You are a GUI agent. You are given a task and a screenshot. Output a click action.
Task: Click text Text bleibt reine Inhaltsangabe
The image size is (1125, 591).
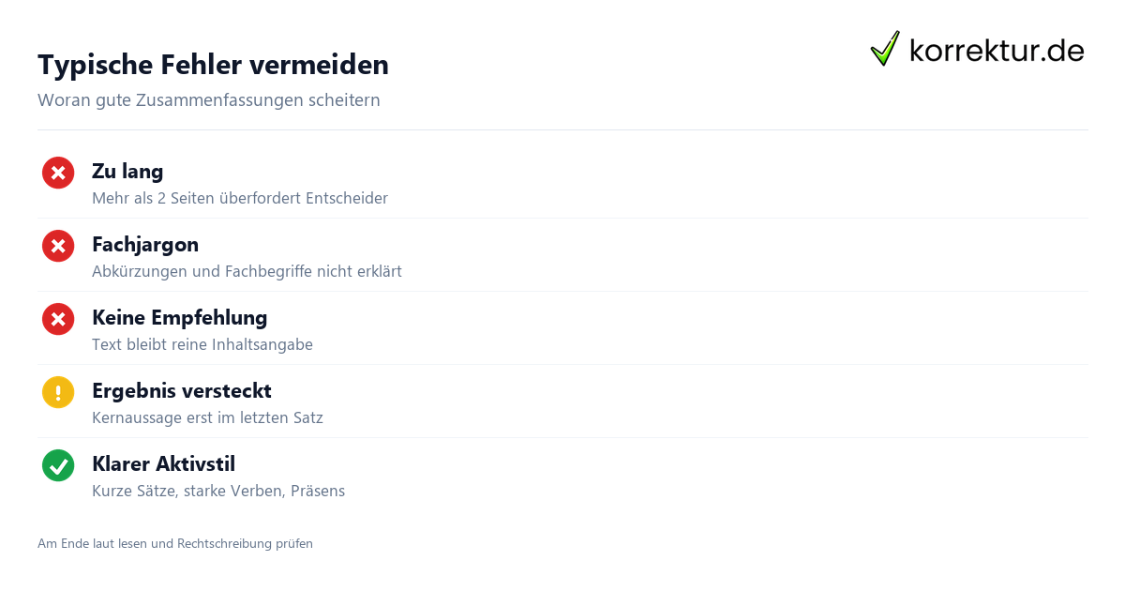202,345
